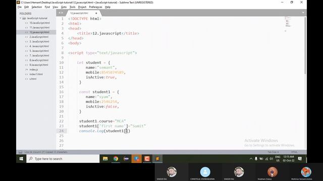Click the volume speaker tray icon
Screen dimensions: 323x181
pos(272,159)
